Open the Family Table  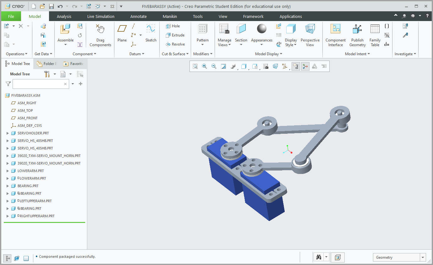(x=375, y=35)
